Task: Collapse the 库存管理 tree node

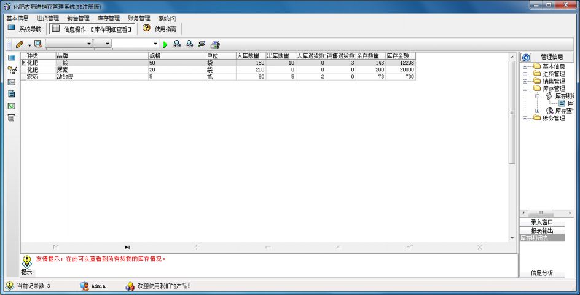Action: pos(525,88)
